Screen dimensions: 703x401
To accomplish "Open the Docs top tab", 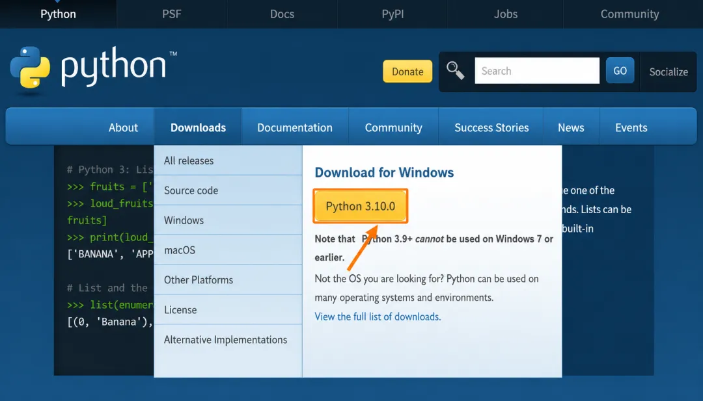I will (282, 14).
